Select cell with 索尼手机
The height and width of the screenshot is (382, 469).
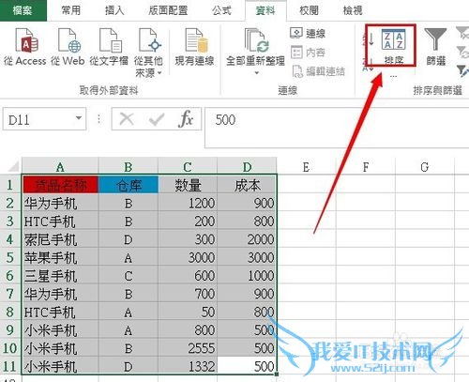point(60,239)
